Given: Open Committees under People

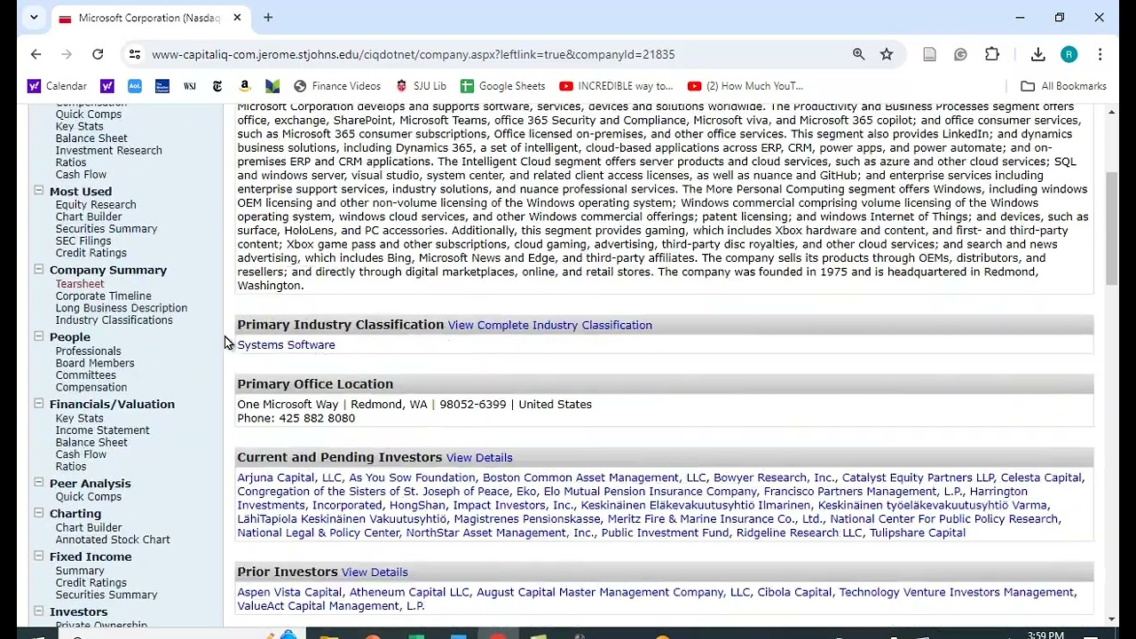Looking at the screenshot, I should click(86, 375).
